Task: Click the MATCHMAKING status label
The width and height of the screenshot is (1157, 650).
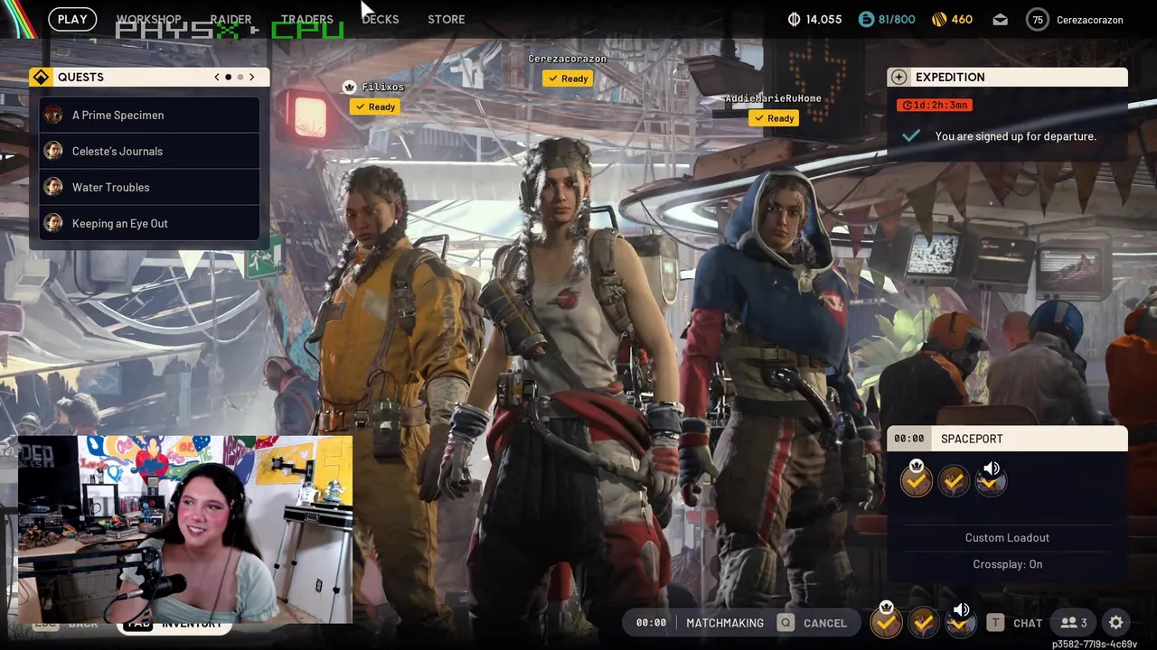Action: click(x=725, y=623)
